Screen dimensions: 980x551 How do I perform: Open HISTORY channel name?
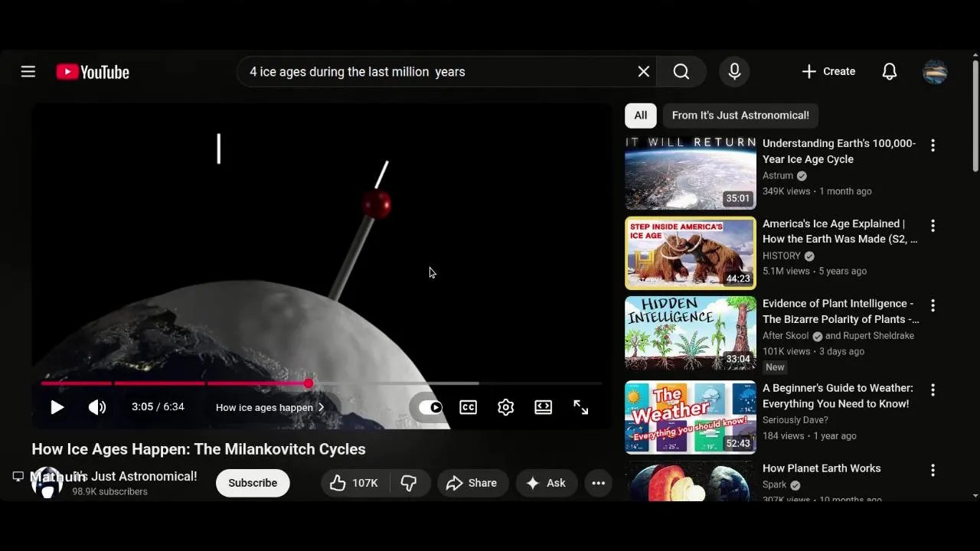[782, 256]
